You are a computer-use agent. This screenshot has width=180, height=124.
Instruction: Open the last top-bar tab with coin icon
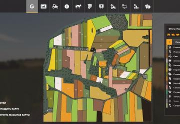(148, 6)
